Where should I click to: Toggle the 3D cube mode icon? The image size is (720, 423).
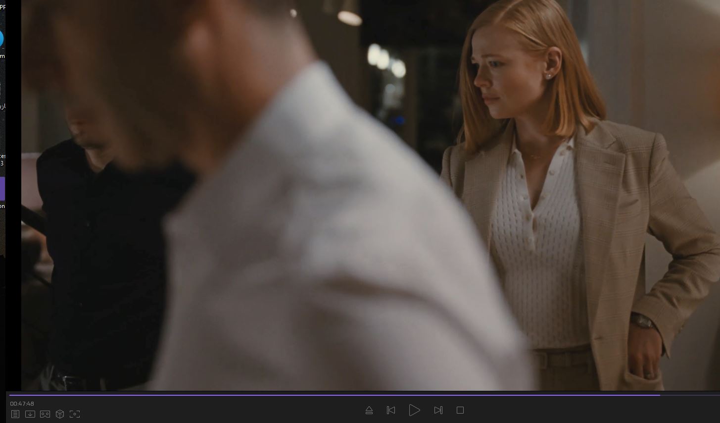pyautogui.click(x=60, y=414)
